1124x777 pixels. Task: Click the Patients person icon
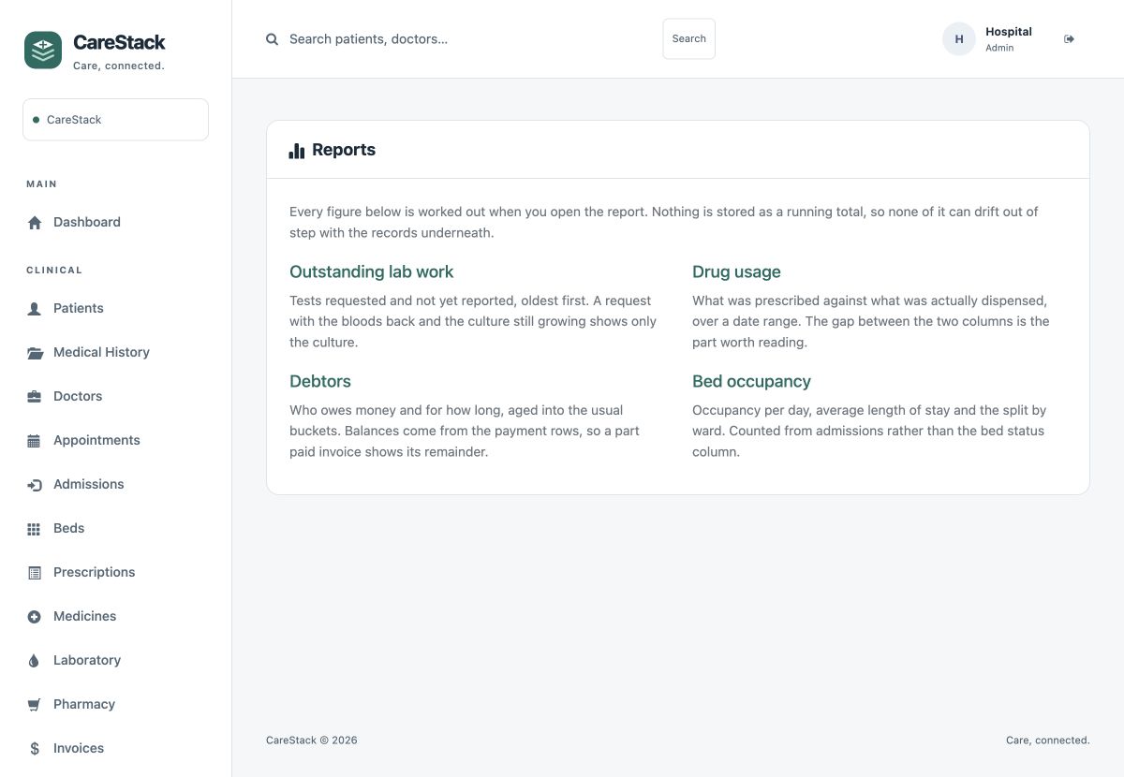(x=35, y=309)
